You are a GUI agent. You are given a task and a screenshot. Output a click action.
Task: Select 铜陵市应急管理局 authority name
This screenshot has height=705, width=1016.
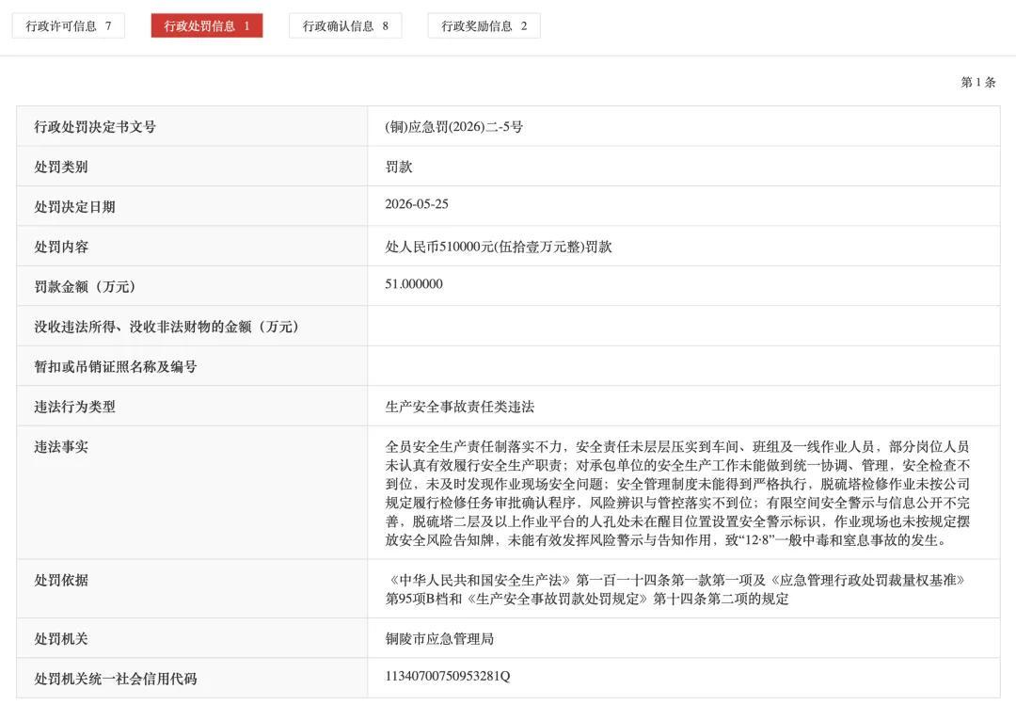pyautogui.click(x=439, y=639)
